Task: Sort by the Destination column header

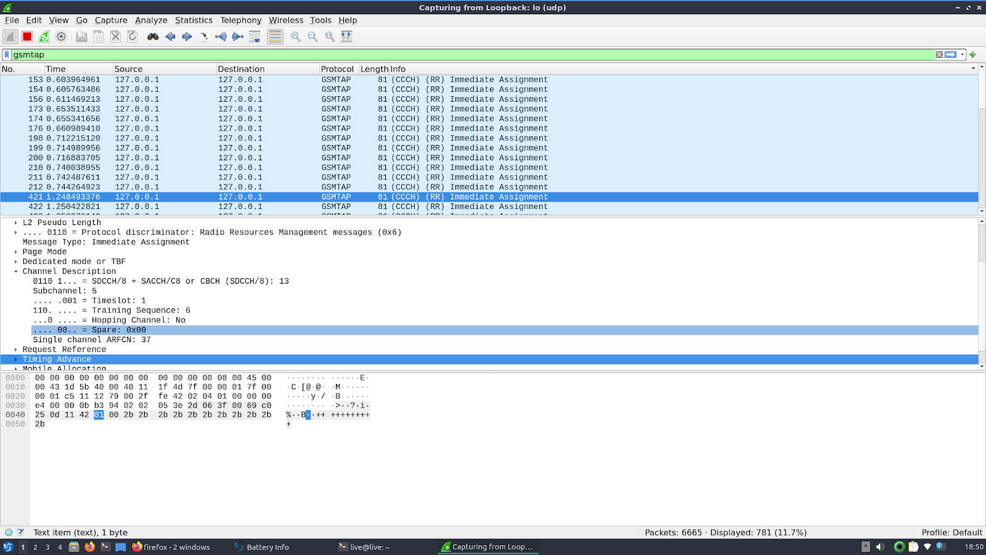Action: 267,69
